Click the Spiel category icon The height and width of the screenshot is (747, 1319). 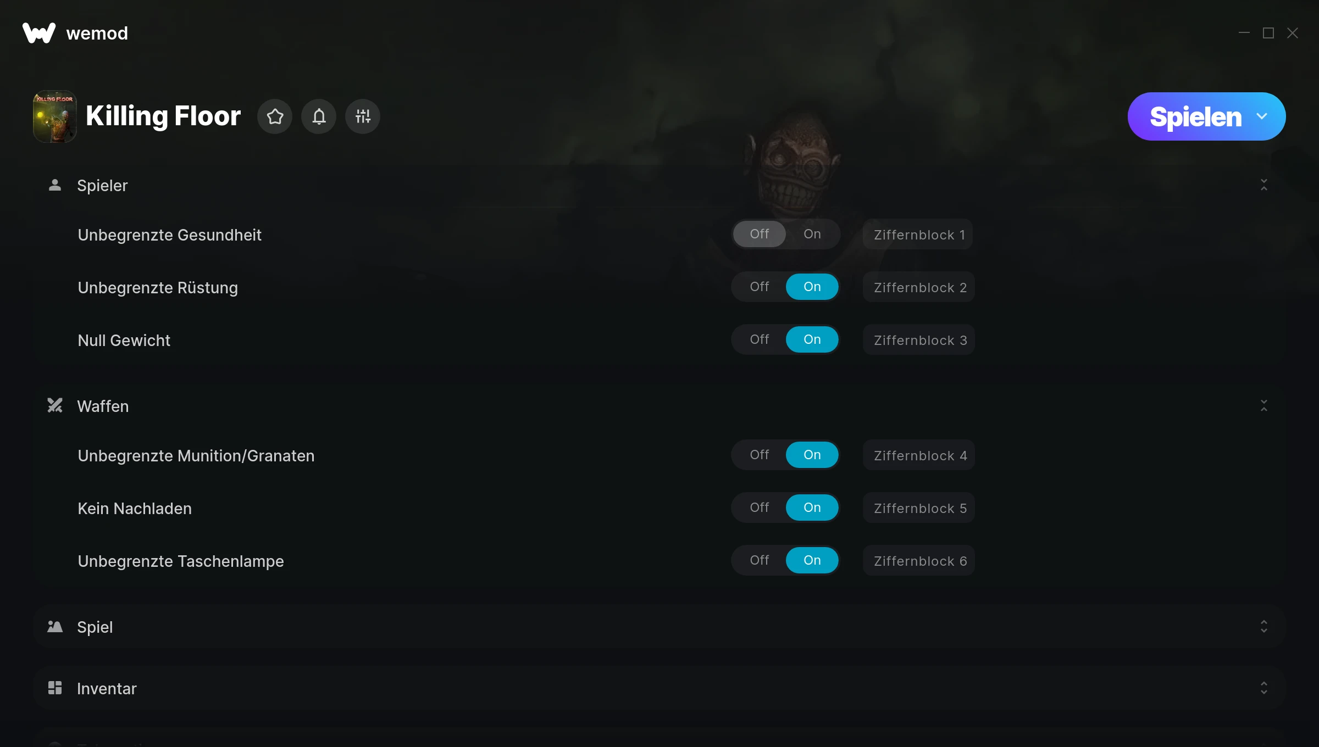[55, 627]
